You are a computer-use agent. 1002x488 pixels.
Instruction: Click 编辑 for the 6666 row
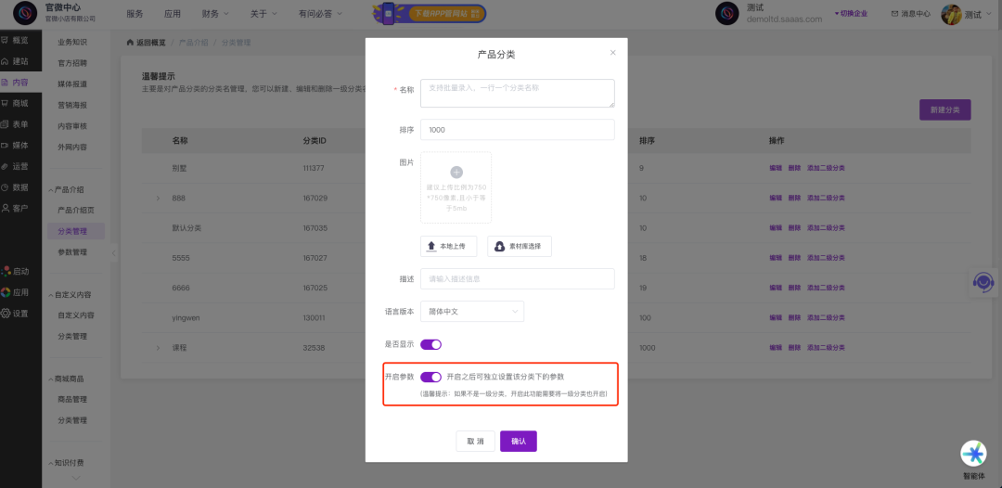click(x=776, y=289)
